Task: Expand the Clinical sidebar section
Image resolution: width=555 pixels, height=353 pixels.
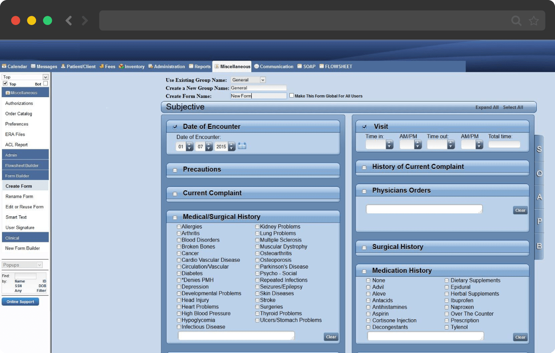Action: [25, 238]
